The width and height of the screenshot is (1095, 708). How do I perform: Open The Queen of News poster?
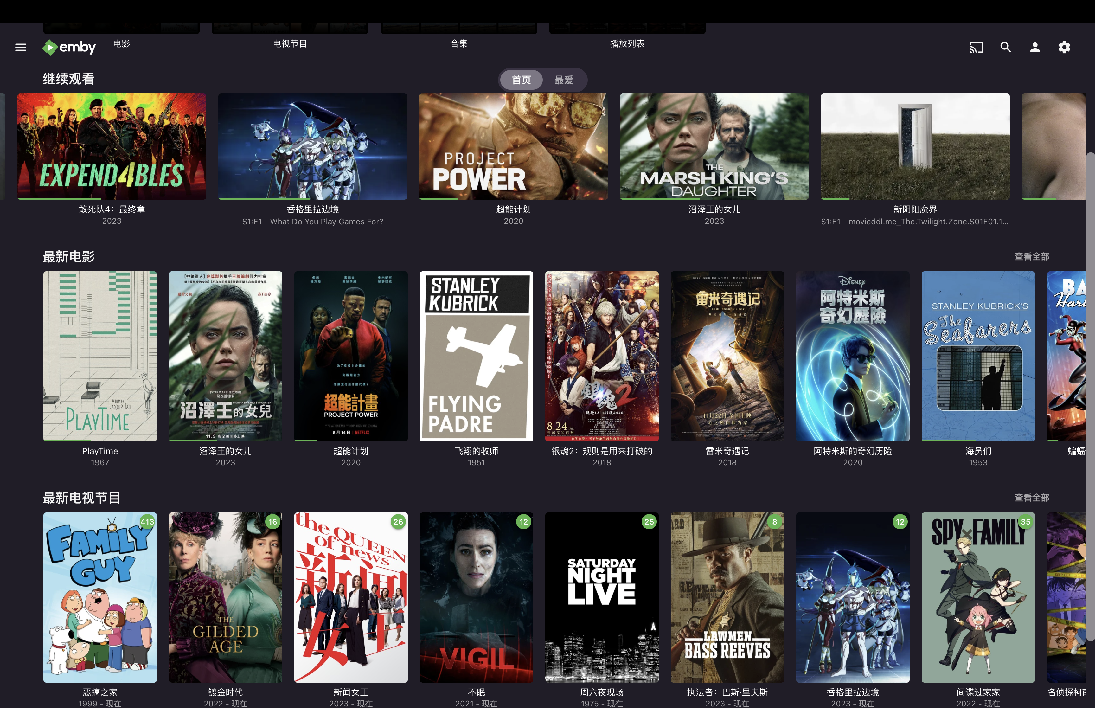(x=351, y=598)
